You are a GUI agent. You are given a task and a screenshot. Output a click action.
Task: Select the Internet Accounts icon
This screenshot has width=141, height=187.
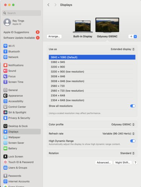click(5, 181)
